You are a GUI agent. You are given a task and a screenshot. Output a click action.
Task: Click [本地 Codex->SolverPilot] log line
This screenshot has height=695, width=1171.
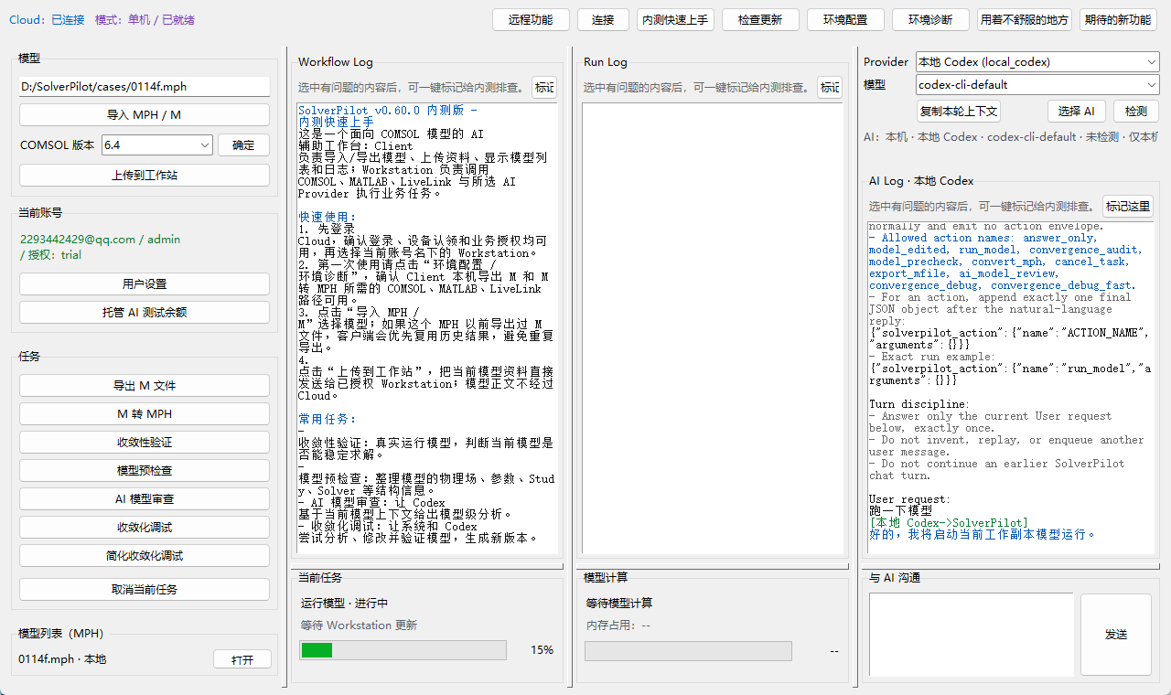point(949,522)
